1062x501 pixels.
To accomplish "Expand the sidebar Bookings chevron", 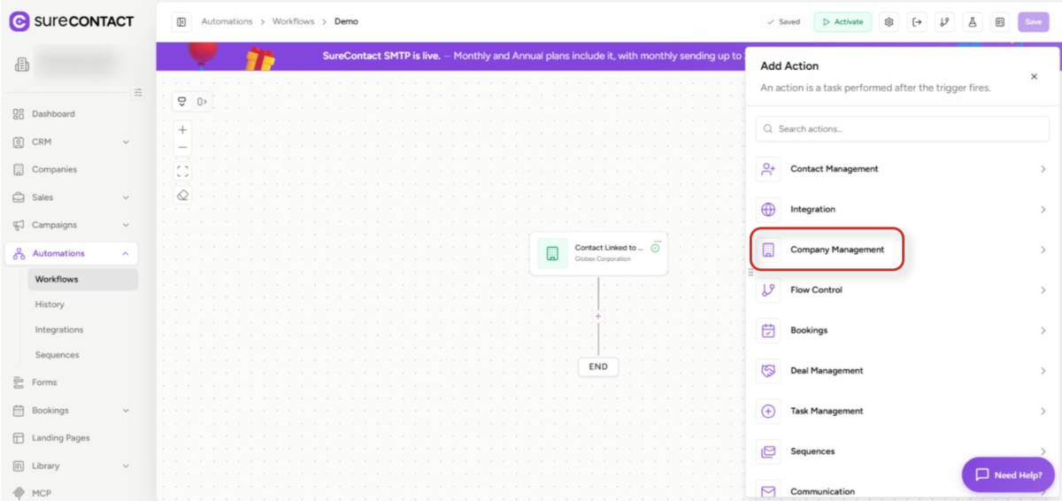I will point(126,411).
